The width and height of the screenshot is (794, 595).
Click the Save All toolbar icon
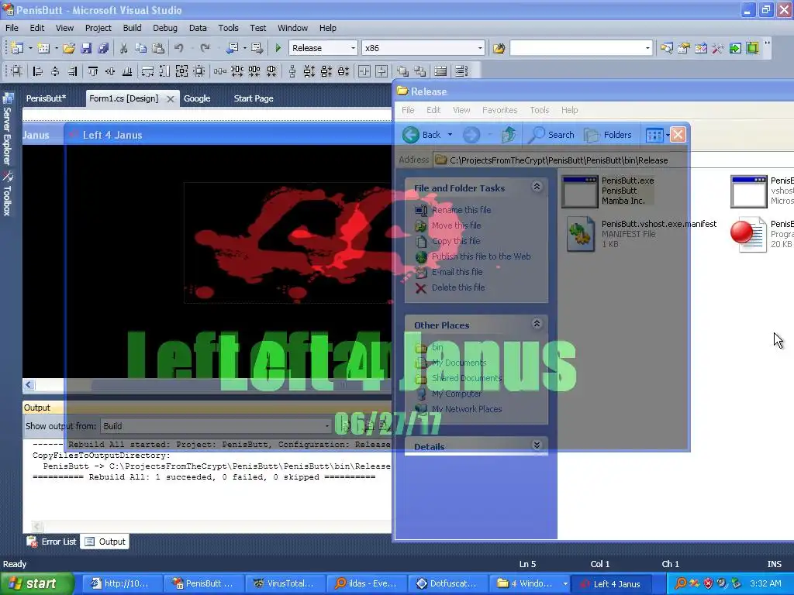103,48
